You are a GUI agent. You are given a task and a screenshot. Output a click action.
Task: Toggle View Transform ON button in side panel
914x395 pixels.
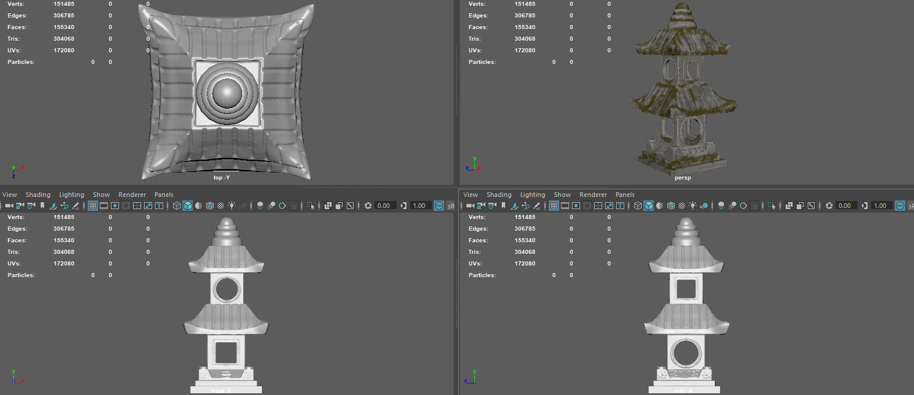point(900,206)
